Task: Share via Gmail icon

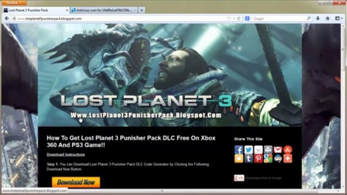Action: 277,149
